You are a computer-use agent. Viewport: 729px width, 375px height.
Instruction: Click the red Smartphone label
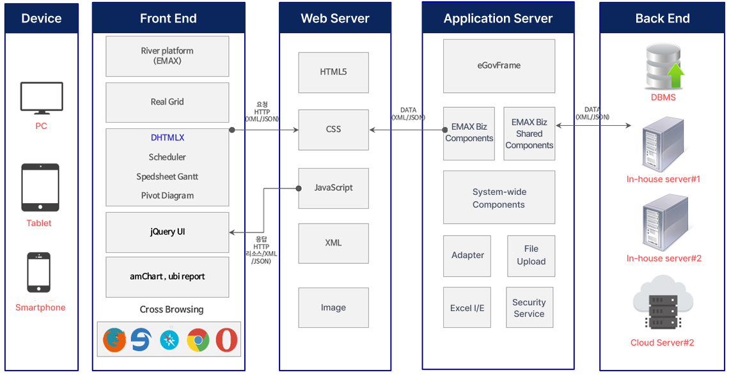pyautogui.click(x=40, y=308)
